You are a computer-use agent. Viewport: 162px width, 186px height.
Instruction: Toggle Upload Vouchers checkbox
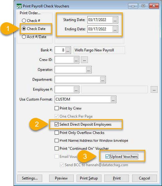107,157
